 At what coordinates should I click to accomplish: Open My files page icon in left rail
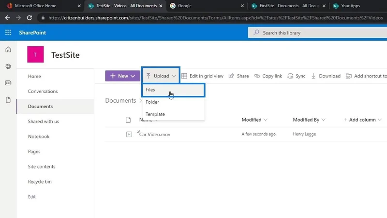coord(8,100)
